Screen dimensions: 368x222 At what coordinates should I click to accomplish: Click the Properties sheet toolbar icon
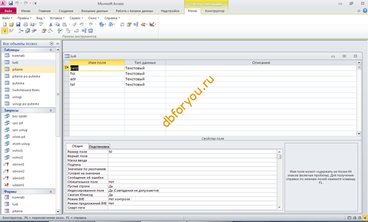(x=129, y=24)
